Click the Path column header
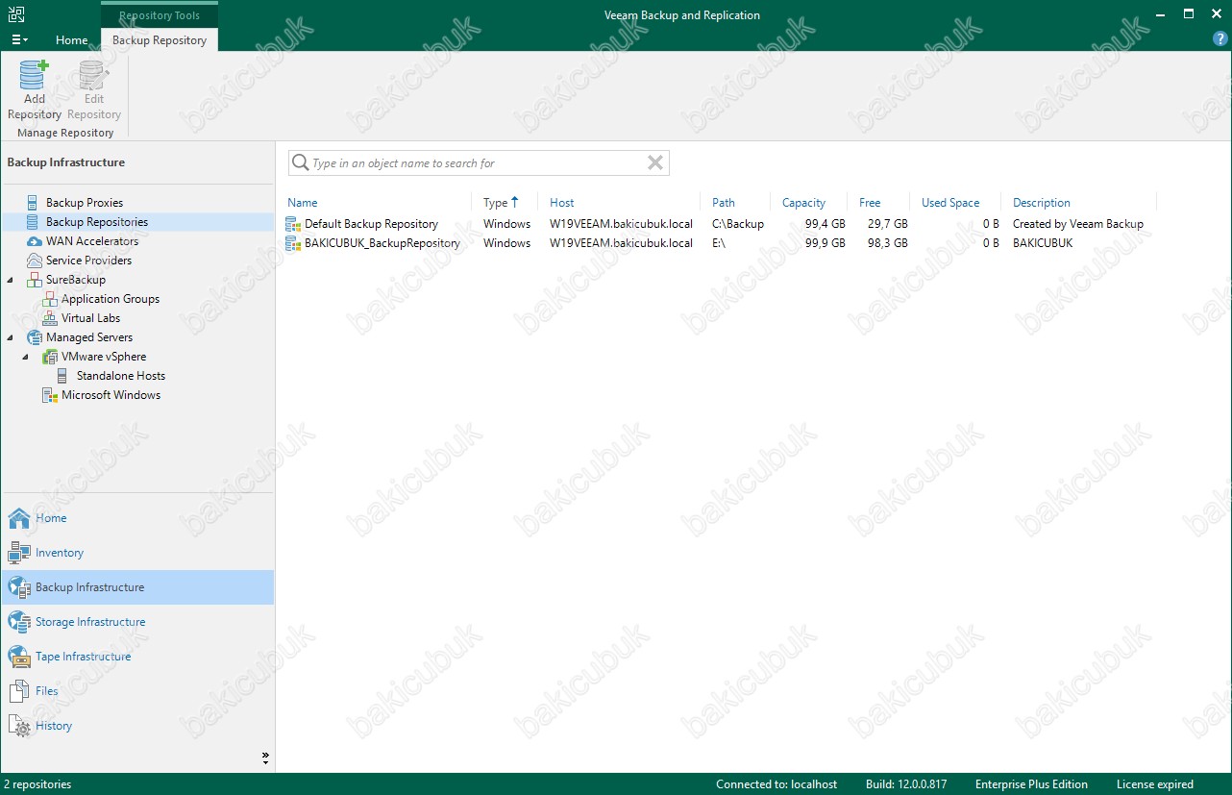Viewport: 1232px width, 795px height. click(x=724, y=203)
